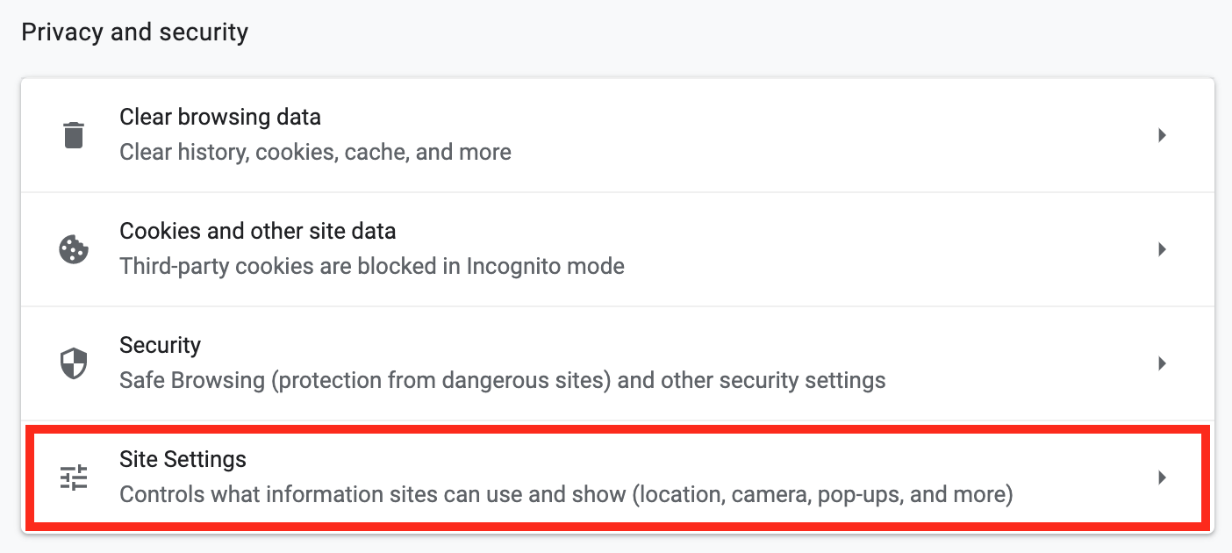Screen dimensions: 1232x553
Task: Open Site Settings using its right arrow
Action: tap(1162, 478)
